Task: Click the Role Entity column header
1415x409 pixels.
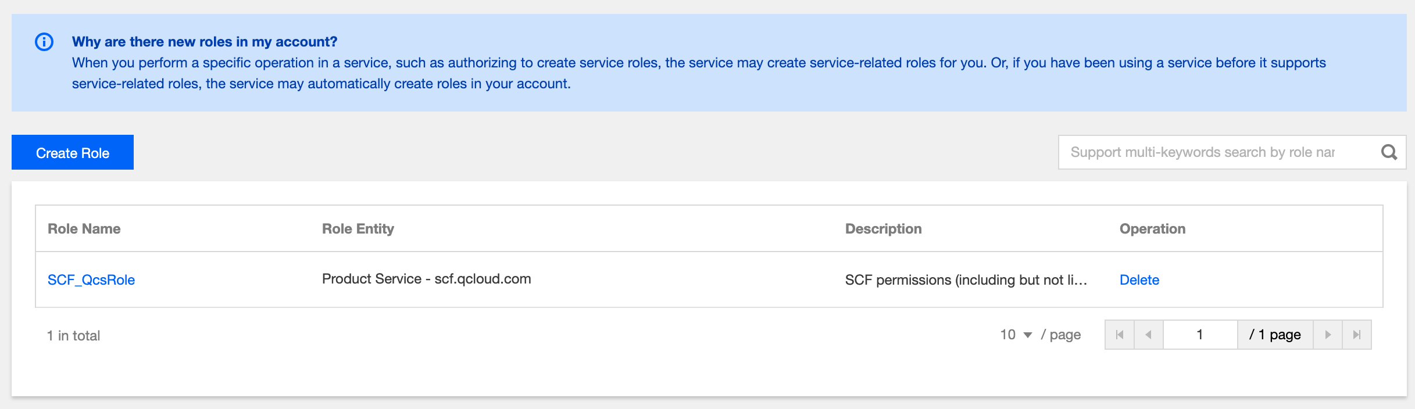Action: click(x=358, y=229)
